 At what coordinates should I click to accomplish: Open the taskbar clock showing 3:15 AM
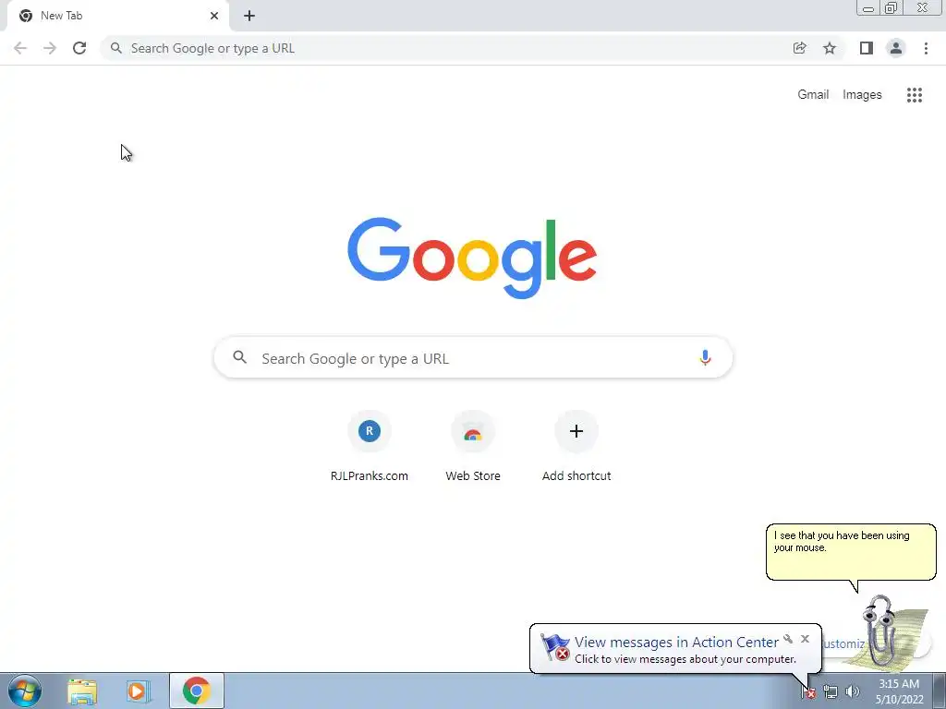[899, 691]
